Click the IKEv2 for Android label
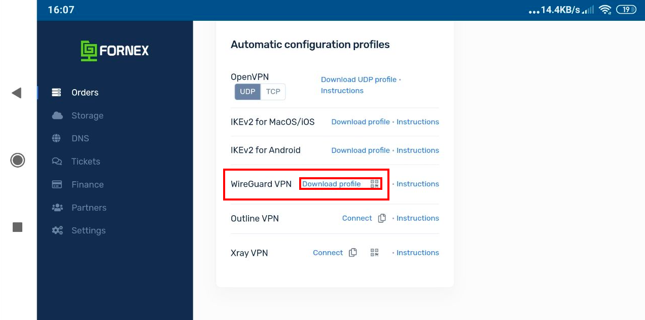 coord(266,150)
